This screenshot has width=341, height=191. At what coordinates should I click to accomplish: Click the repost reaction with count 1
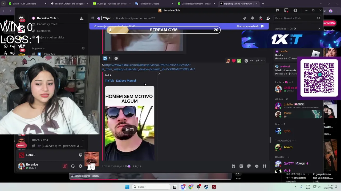tap(107, 58)
